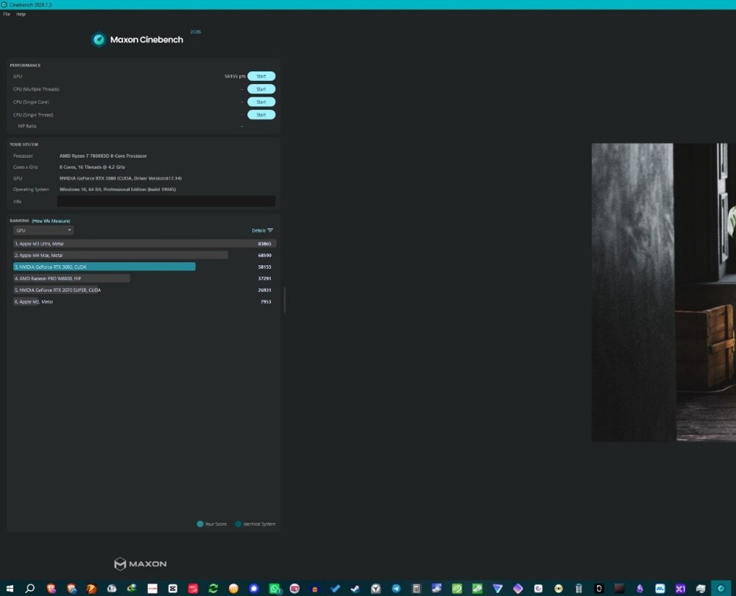Click the 26931 score value

point(265,290)
